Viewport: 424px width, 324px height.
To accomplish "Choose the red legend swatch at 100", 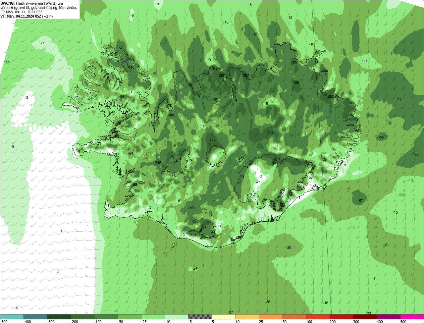I will [318, 317].
